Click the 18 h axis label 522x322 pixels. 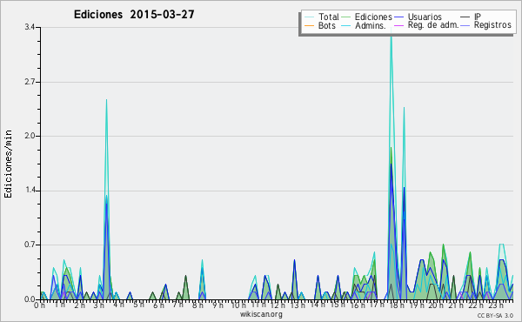(x=393, y=305)
